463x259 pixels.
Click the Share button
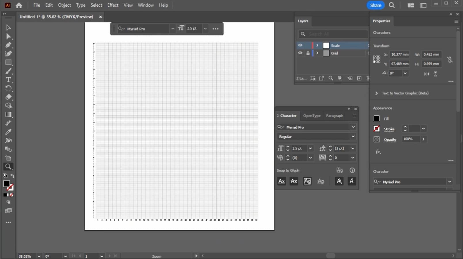tap(376, 5)
